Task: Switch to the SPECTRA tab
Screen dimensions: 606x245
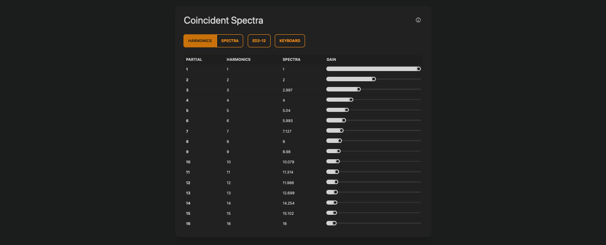Action: [230, 40]
